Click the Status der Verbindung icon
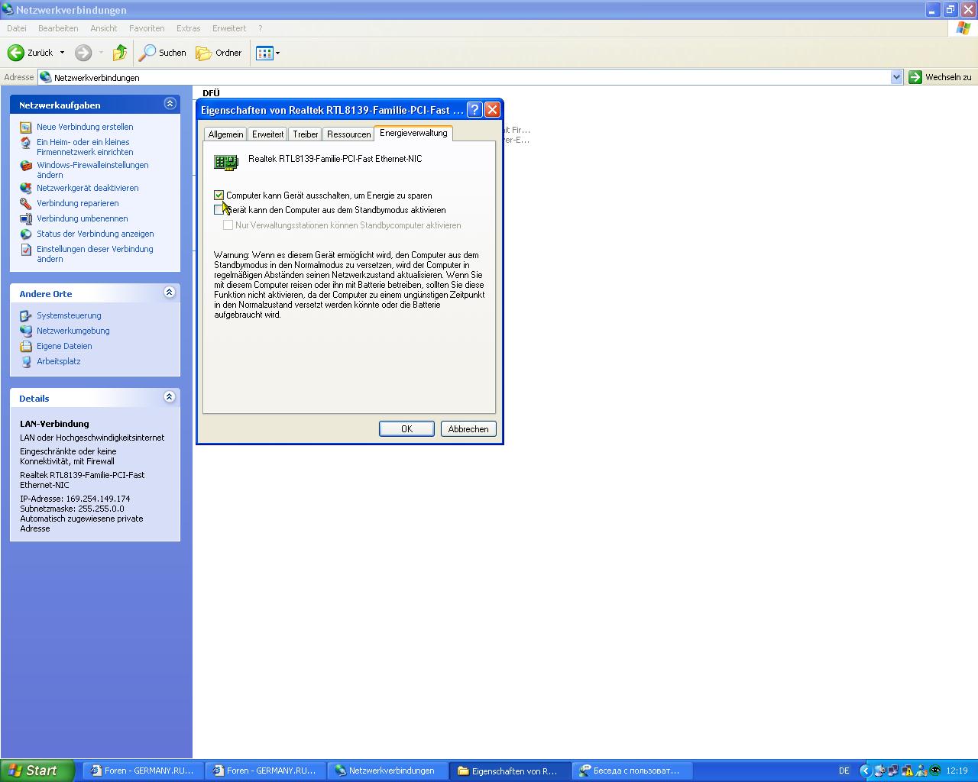The height and width of the screenshot is (782, 978). click(26, 234)
